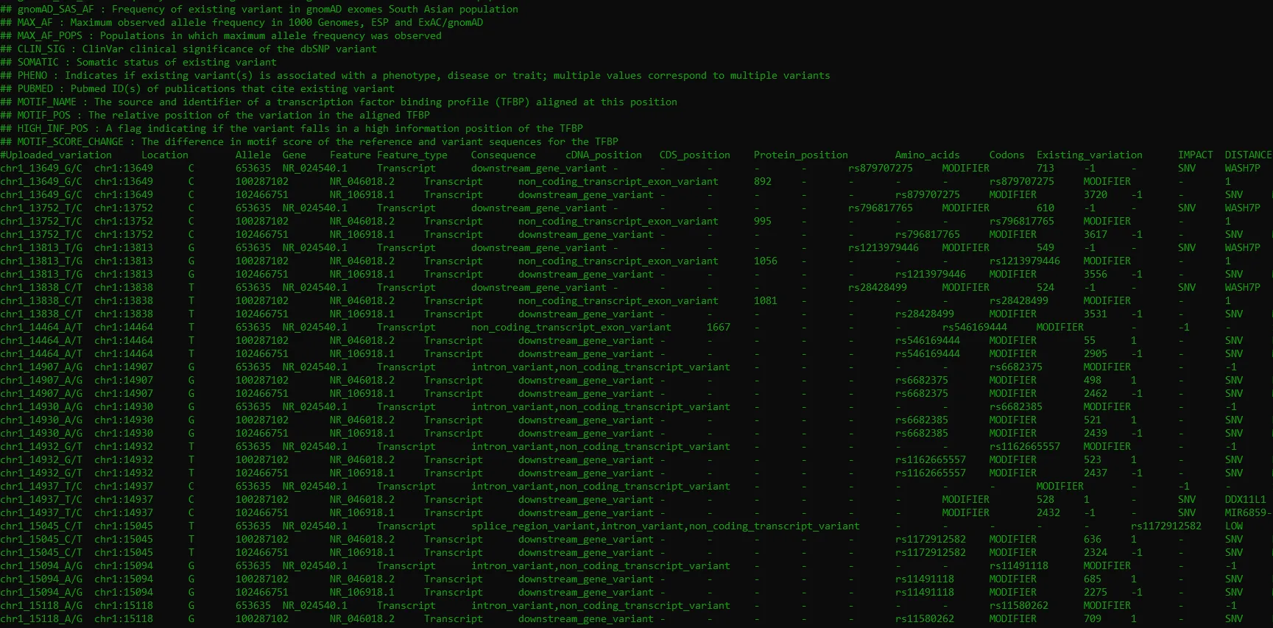Image resolution: width=1273 pixels, height=628 pixels.
Task: Click the Existing_variation header text
Action: [1090, 155]
